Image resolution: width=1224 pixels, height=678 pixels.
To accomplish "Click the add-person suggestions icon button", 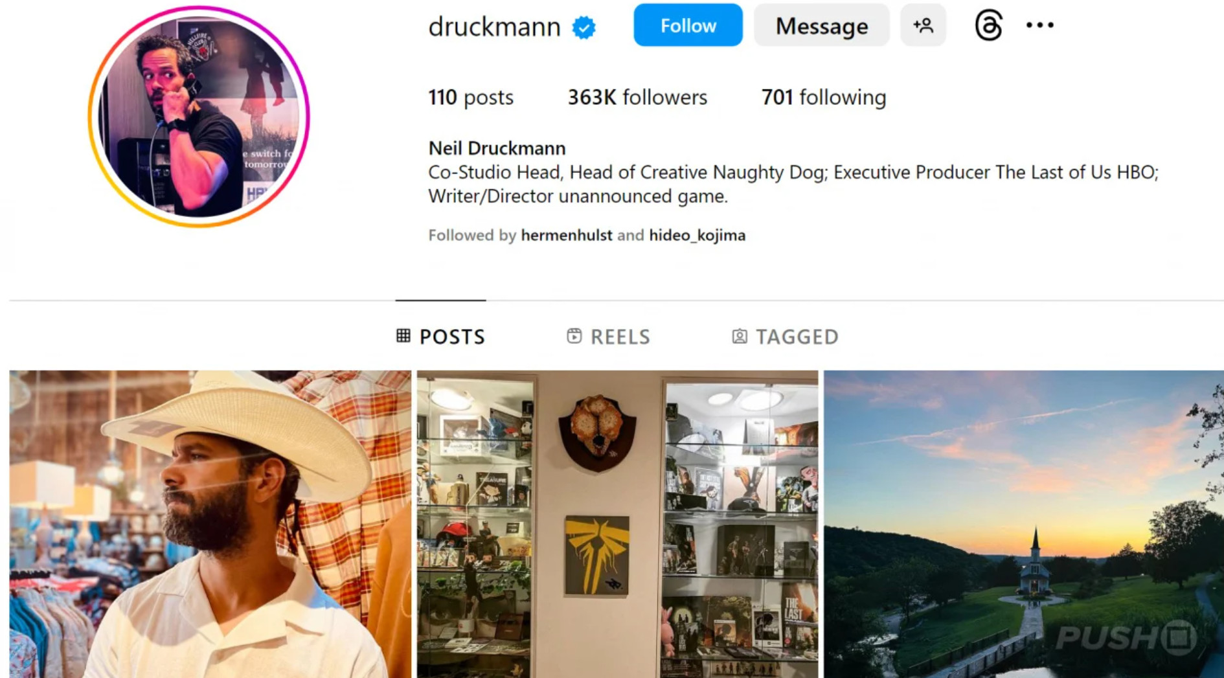I will [923, 25].
